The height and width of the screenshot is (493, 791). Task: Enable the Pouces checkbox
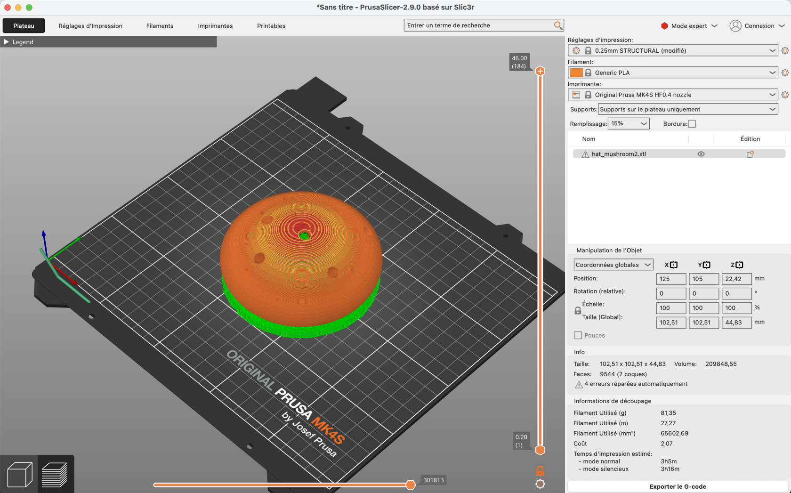point(578,335)
